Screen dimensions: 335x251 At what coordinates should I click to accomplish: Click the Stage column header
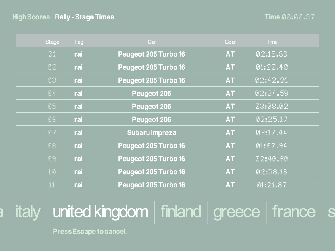pos(52,42)
